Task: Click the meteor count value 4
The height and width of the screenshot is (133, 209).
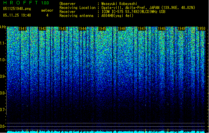Action: tap(47, 15)
